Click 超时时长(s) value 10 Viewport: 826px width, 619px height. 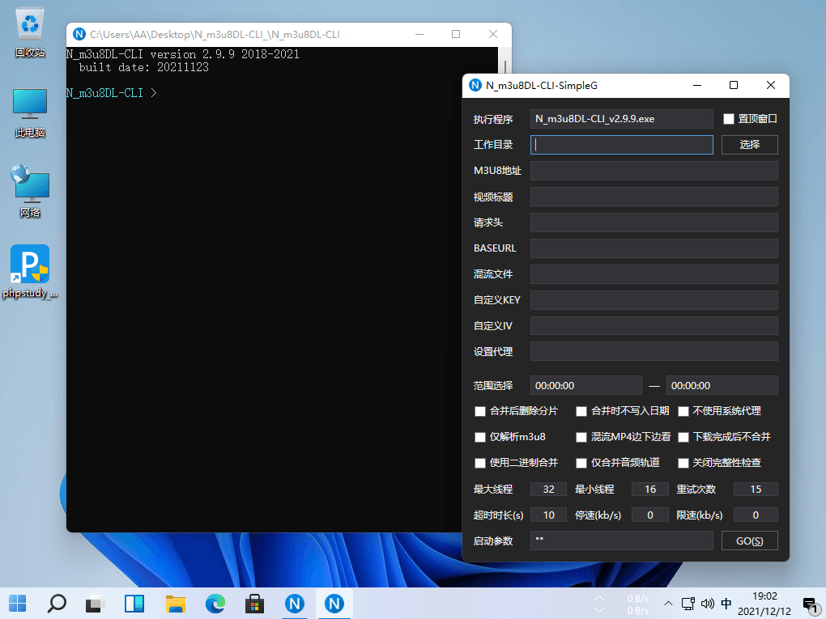pos(548,515)
